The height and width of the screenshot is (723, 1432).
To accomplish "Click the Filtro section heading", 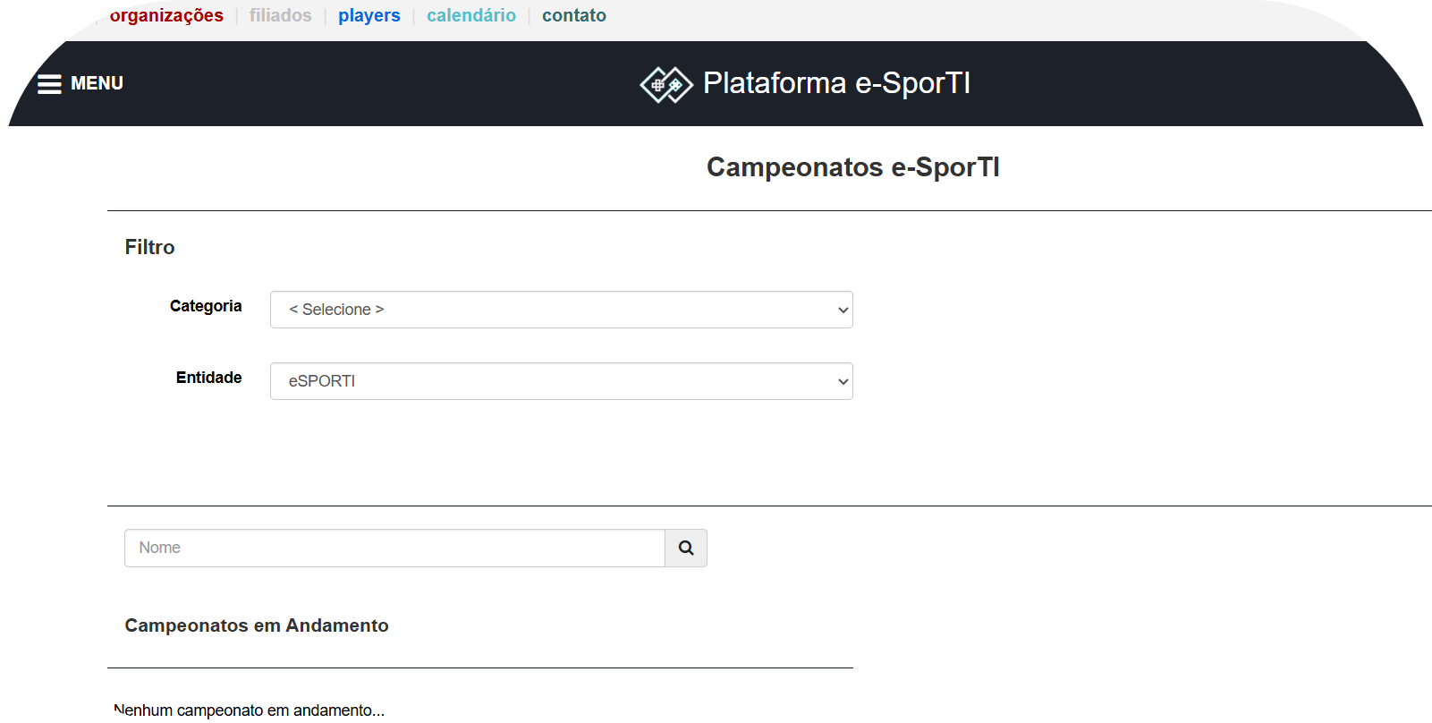I will [x=149, y=247].
